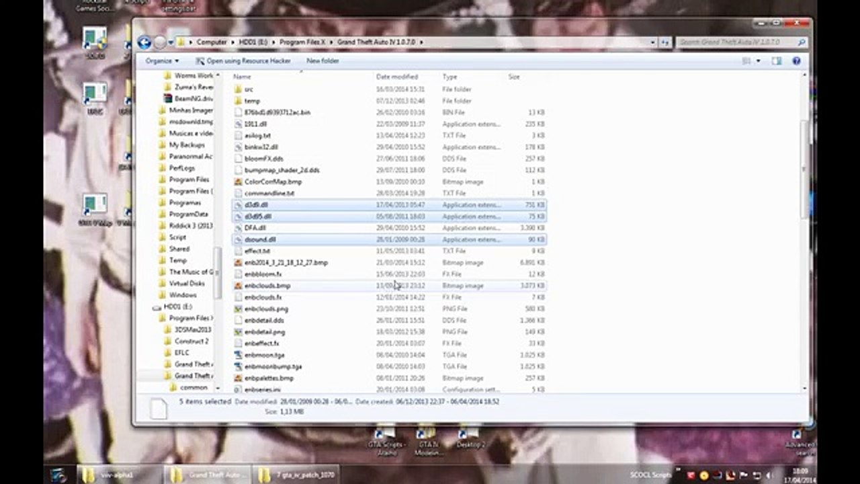Select the effect.txt file icon

[x=237, y=251]
